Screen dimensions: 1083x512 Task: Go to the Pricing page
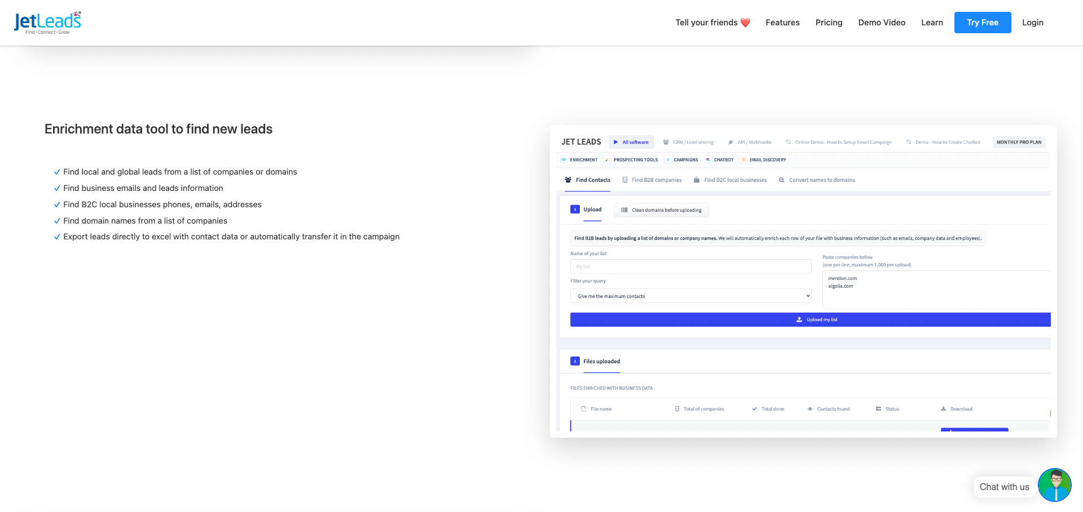[x=829, y=23]
